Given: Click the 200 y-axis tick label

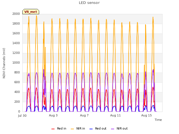Looking at the screenshot, I should (17, 102).
